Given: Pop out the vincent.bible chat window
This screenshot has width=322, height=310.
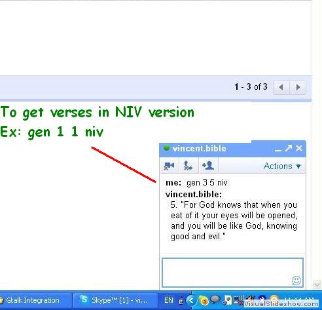Looking at the screenshot, I should click(289, 148).
